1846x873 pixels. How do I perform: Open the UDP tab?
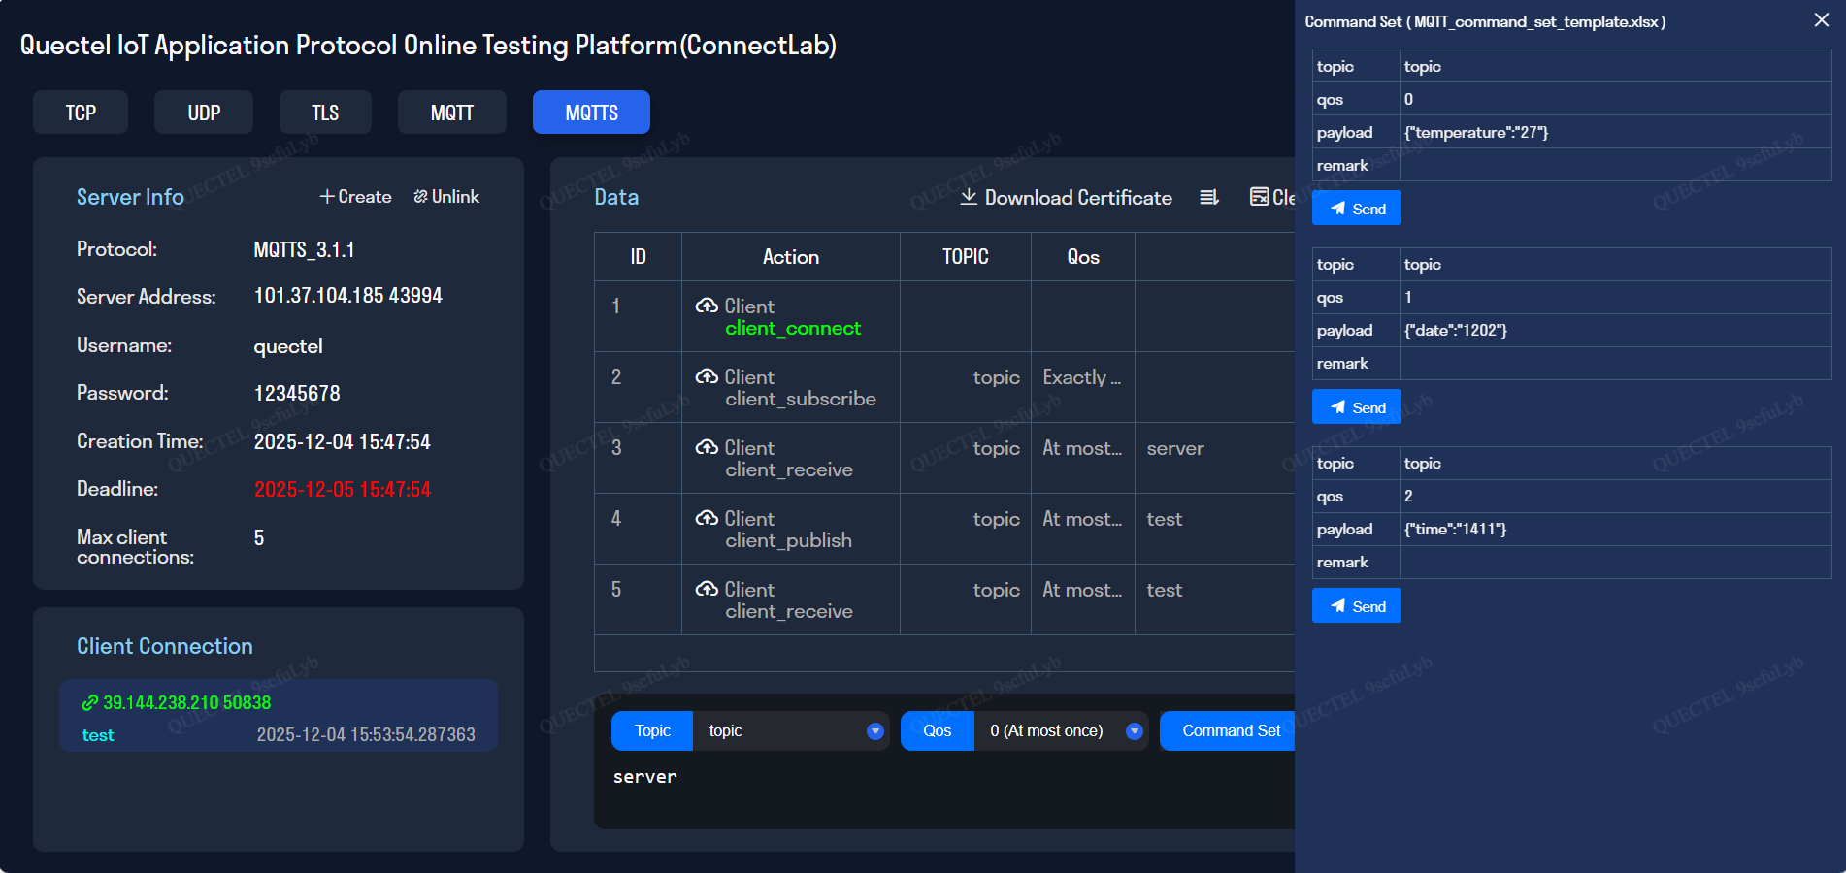click(204, 113)
